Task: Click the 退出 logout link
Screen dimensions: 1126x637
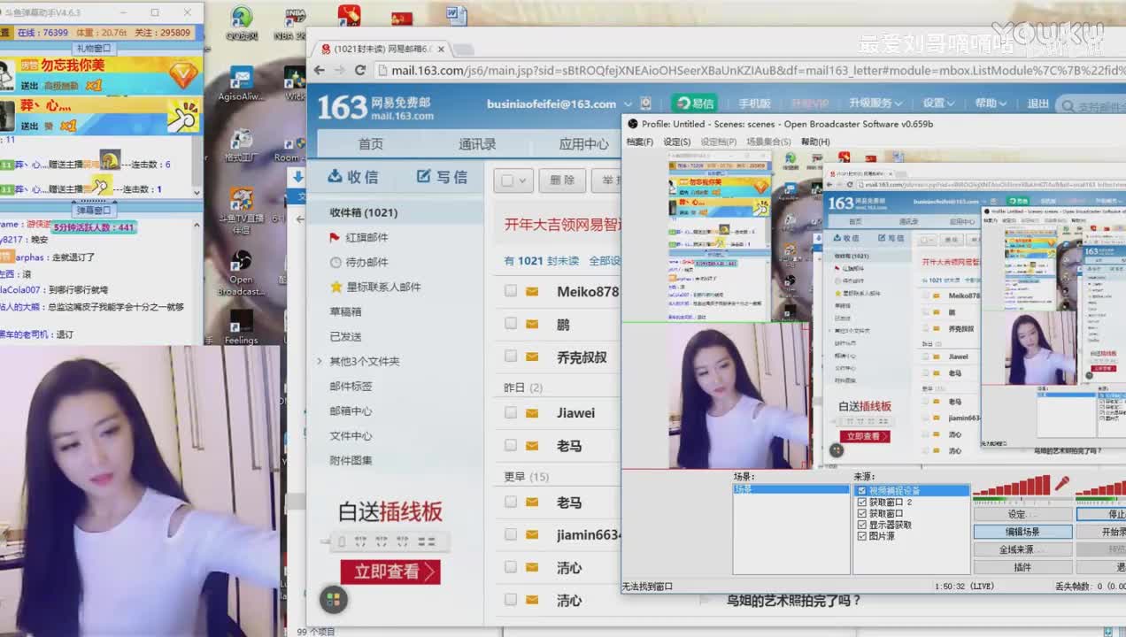Action: coord(1038,104)
